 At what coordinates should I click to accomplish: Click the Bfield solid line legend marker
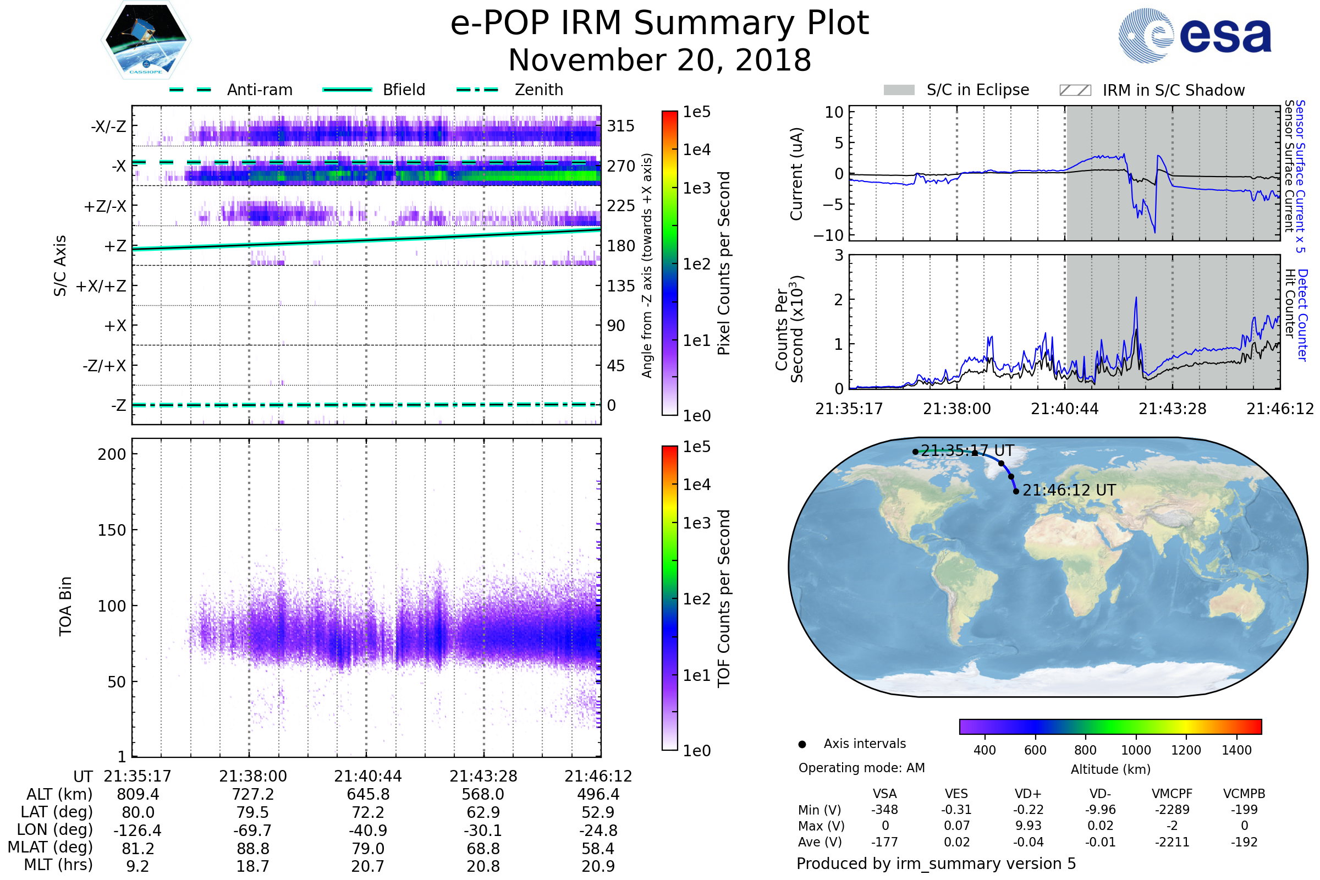pos(347,90)
